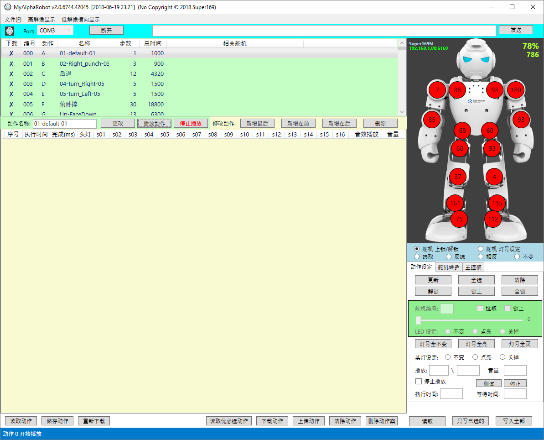544x440 pixels.
Task: Click the action list scroll up arrow
Action: [402, 43]
